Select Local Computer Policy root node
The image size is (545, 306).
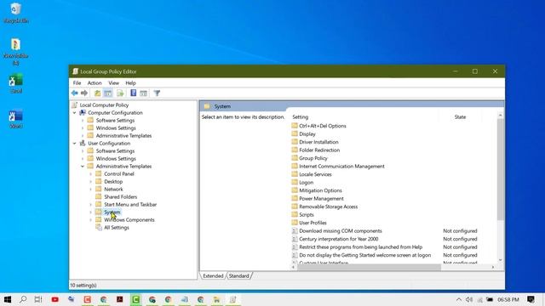[x=104, y=105]
